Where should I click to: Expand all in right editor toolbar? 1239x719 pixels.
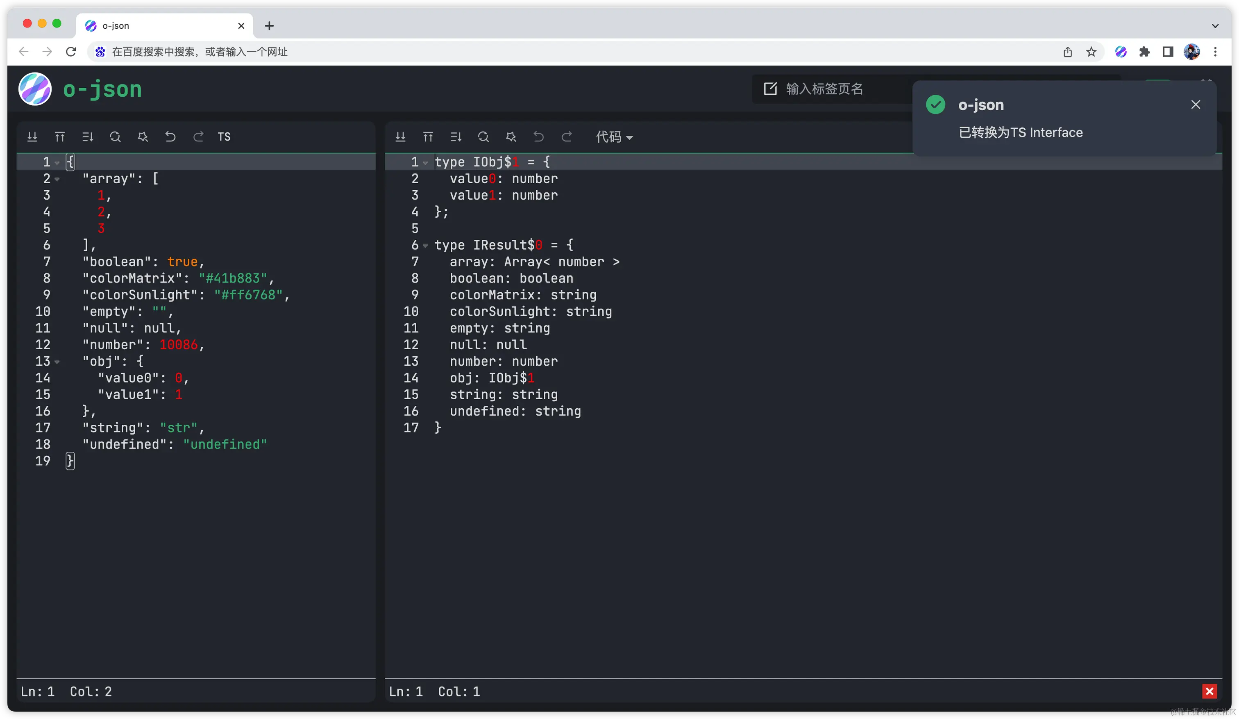point(401,137)
